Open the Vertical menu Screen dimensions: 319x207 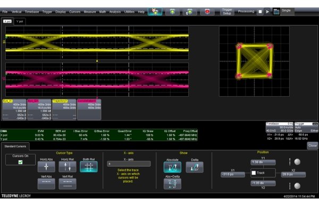pyautogui.click(x=16, y=12)
